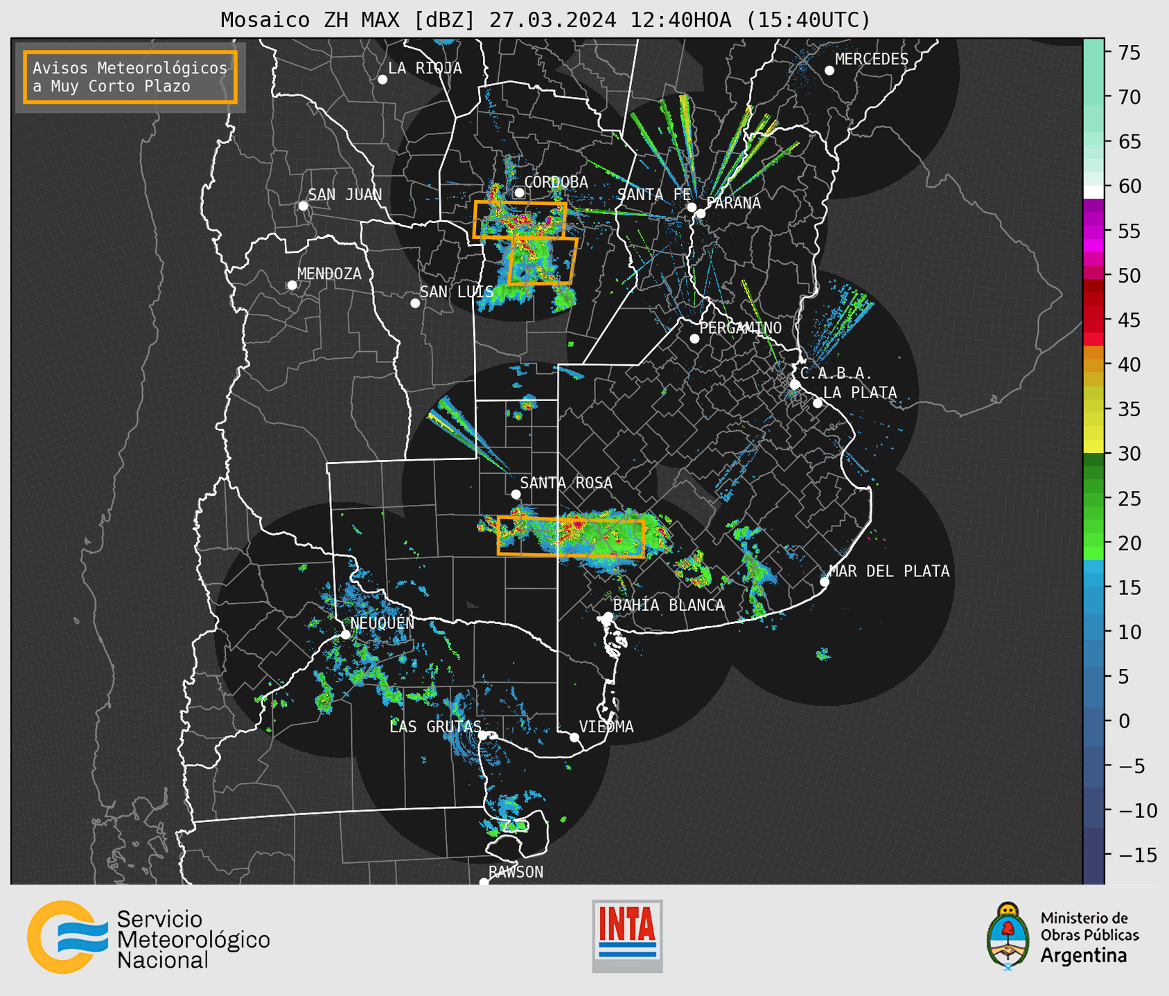Image resolution: width=1169 pixels, height=996 pixels.
Task: Click the 75 dBZ value on color scale
Action: click(x=1130, y=53)
